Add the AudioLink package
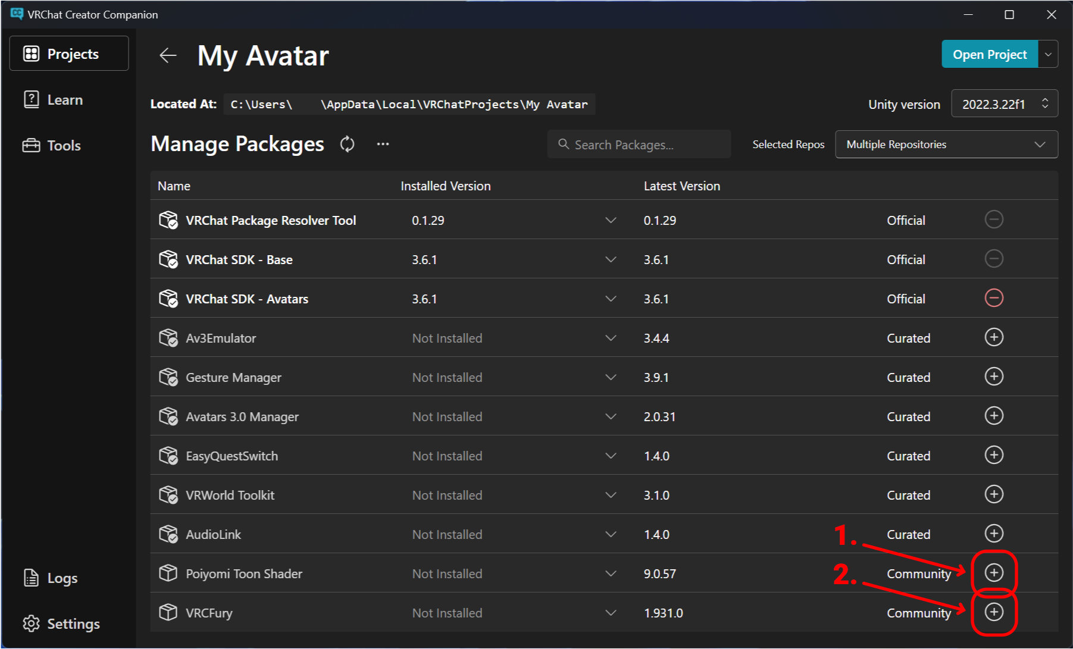Viewport: 1073px width, 649px height. click(x=994, y=534)
